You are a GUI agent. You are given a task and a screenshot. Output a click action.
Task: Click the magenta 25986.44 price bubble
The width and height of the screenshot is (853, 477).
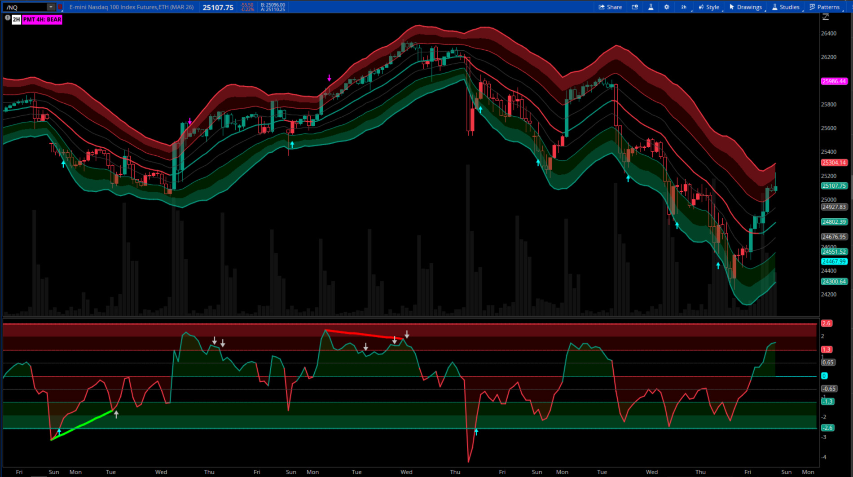[834, 81]
